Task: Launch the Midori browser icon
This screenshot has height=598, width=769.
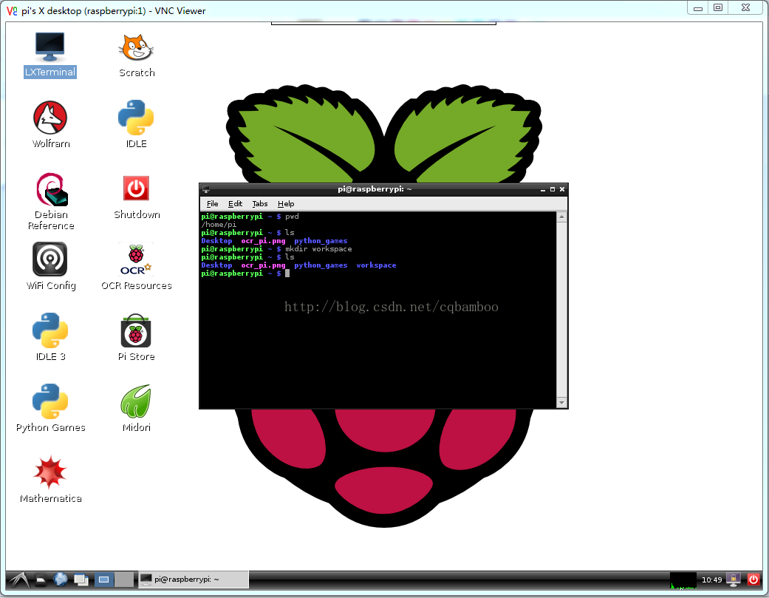Action: click(x=137, y=408)
